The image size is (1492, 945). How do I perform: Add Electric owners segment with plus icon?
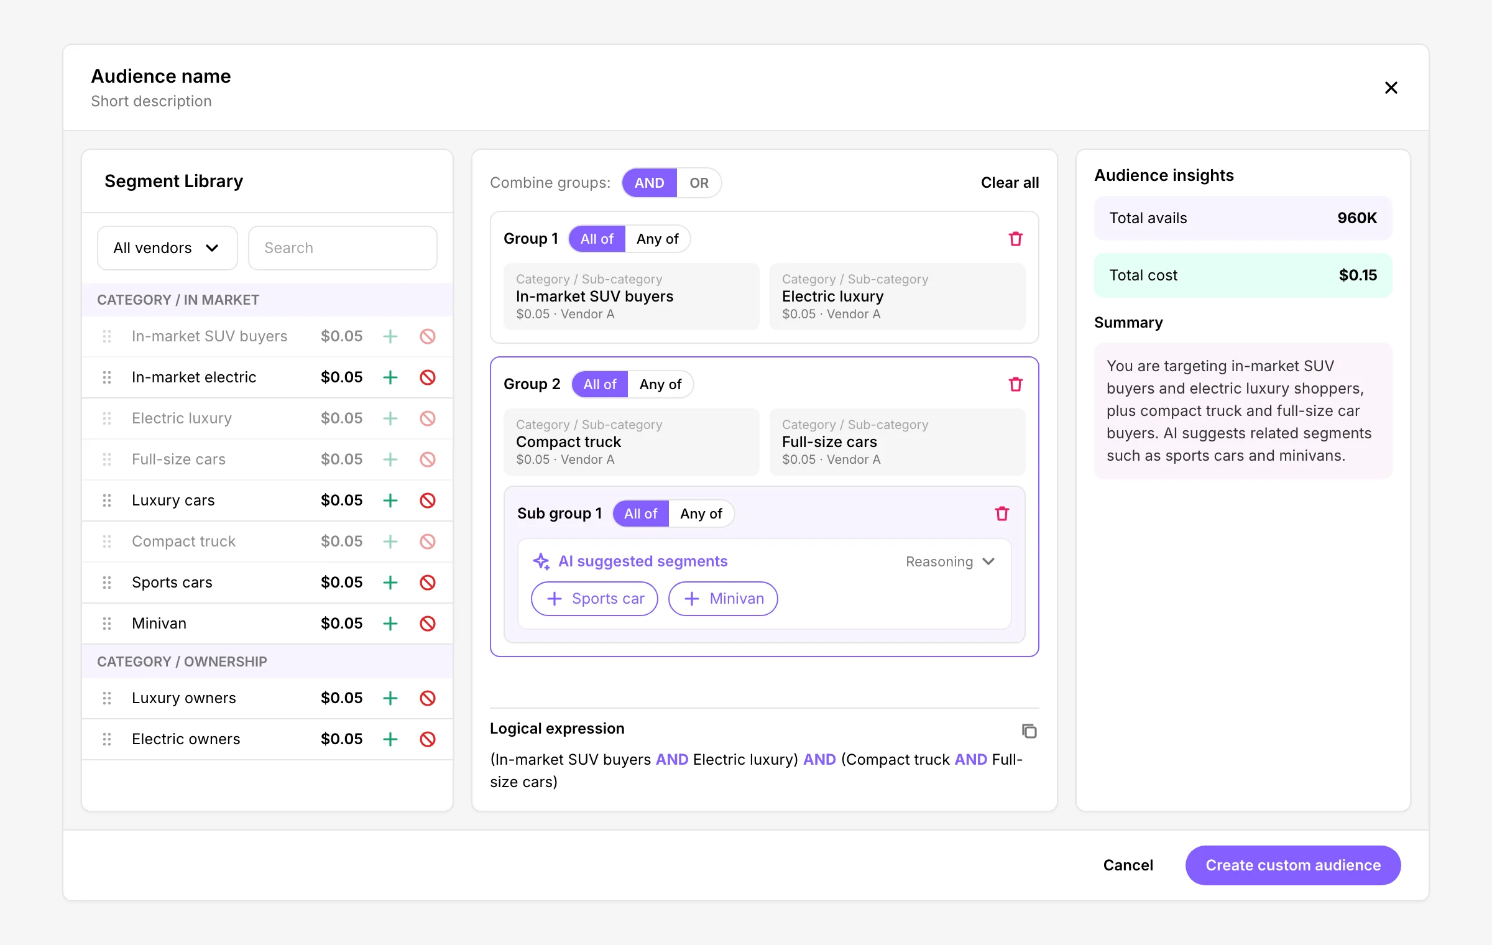[x=390, y=739]
